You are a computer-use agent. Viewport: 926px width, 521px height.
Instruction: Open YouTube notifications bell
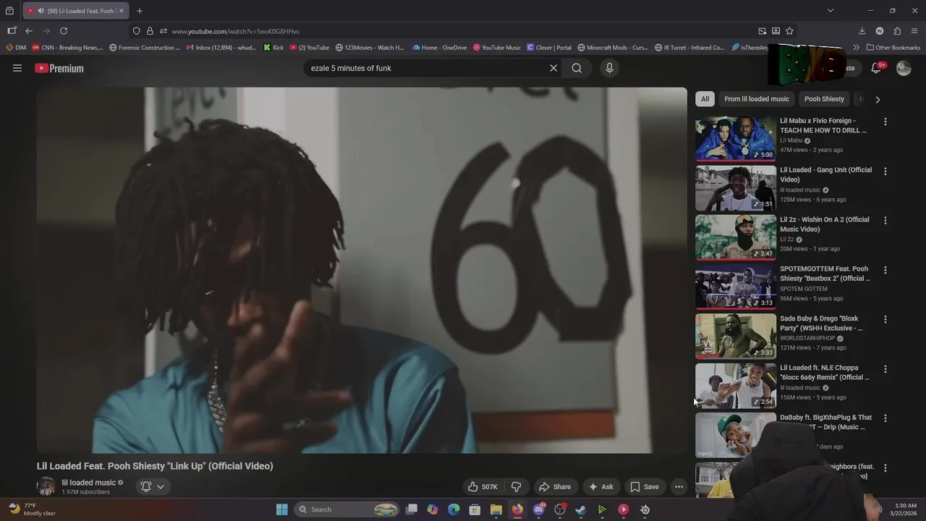(876, 68)
